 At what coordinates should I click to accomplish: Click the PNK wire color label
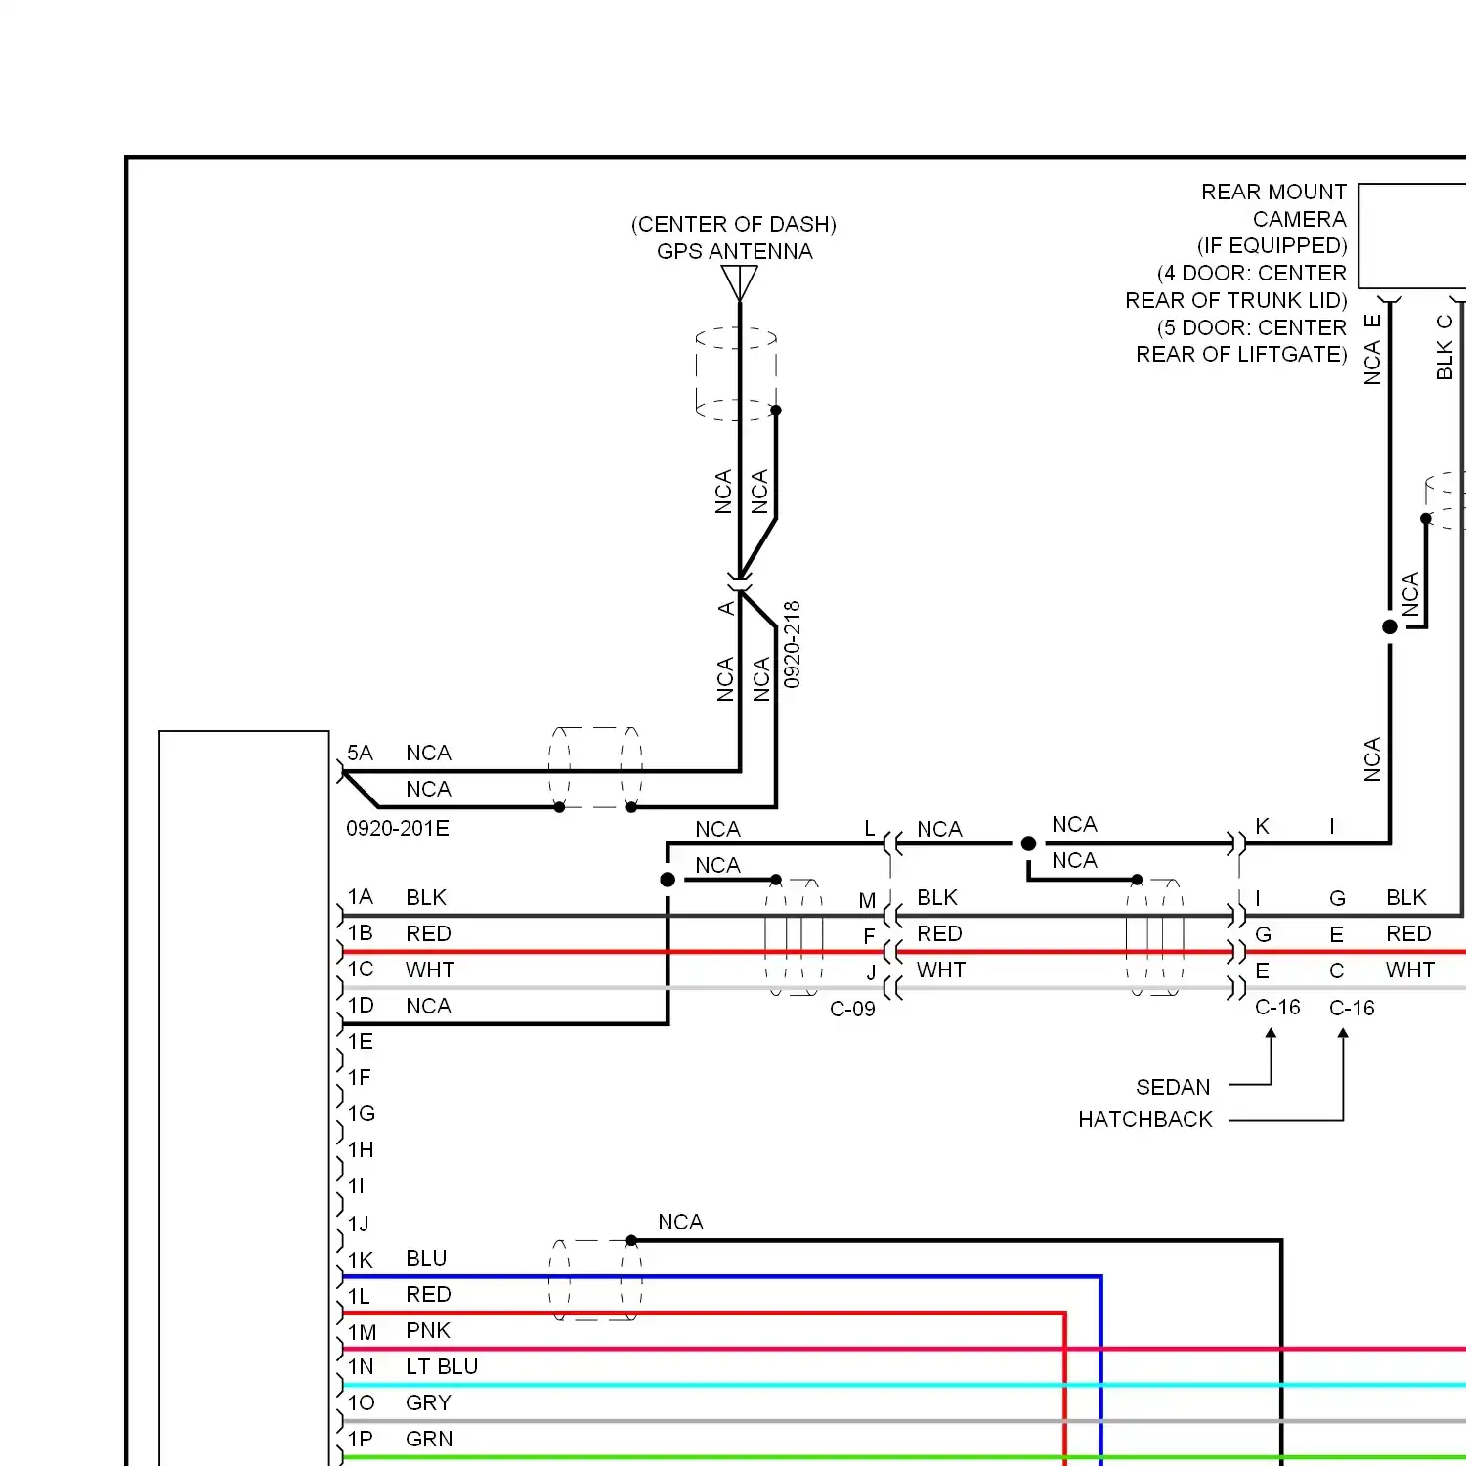click(x=428, y=1330)
